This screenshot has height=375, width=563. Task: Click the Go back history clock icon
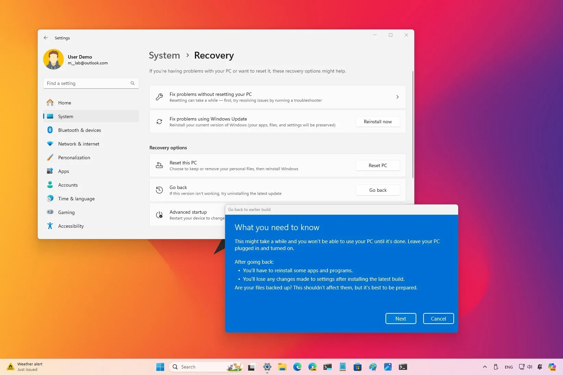(x=159, y=190)
